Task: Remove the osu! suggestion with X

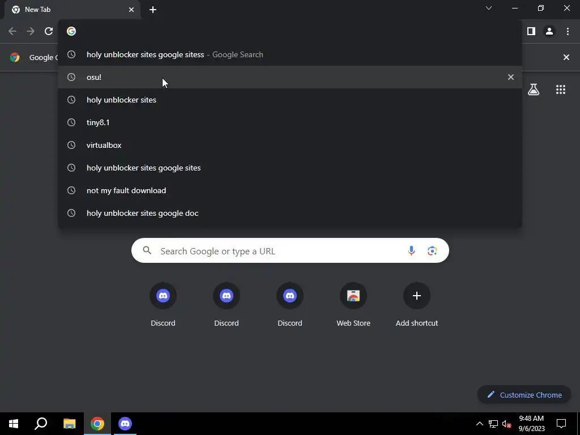Action: (x=511, y=77)
